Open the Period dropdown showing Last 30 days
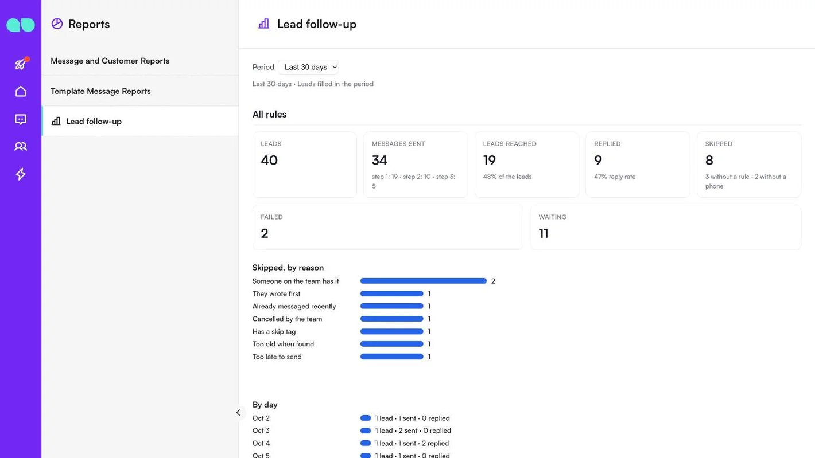 coord(308,67)
